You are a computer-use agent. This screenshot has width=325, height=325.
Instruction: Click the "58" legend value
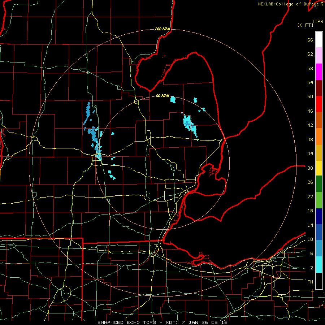coord(310,68)
